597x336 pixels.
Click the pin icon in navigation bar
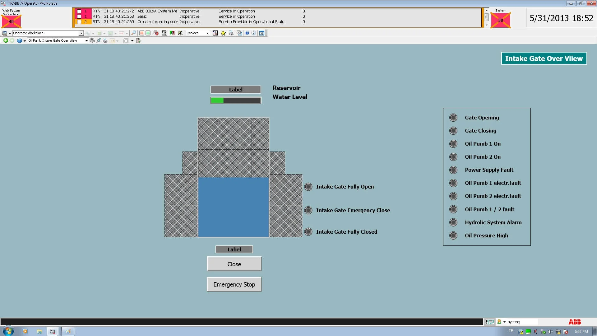click(x=99, y=40)
